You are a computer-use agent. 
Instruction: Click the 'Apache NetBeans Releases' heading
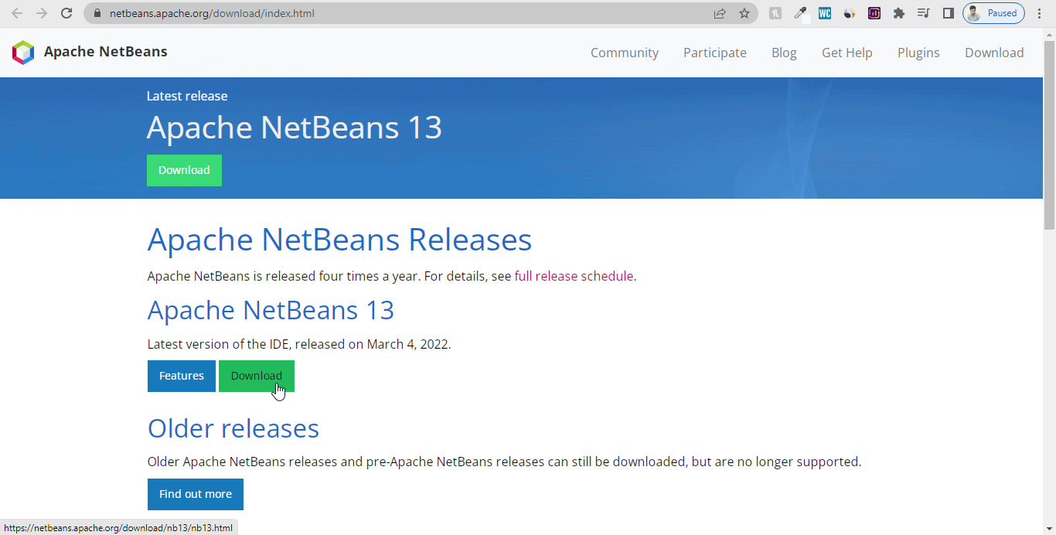pyautogui.click(x=339, y=240)
